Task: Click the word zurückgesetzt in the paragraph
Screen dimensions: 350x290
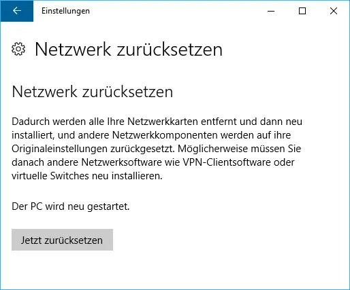Action: tap(143, 149)
